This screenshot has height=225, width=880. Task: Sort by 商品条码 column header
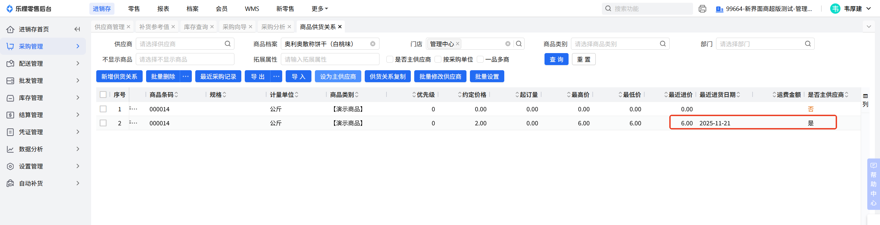coord(164,95)
